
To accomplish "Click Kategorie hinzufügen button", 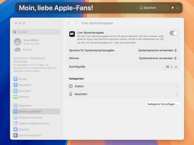I will 163,104.
